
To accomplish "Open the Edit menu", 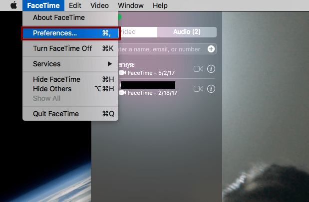I will click(x=75, y=5).
